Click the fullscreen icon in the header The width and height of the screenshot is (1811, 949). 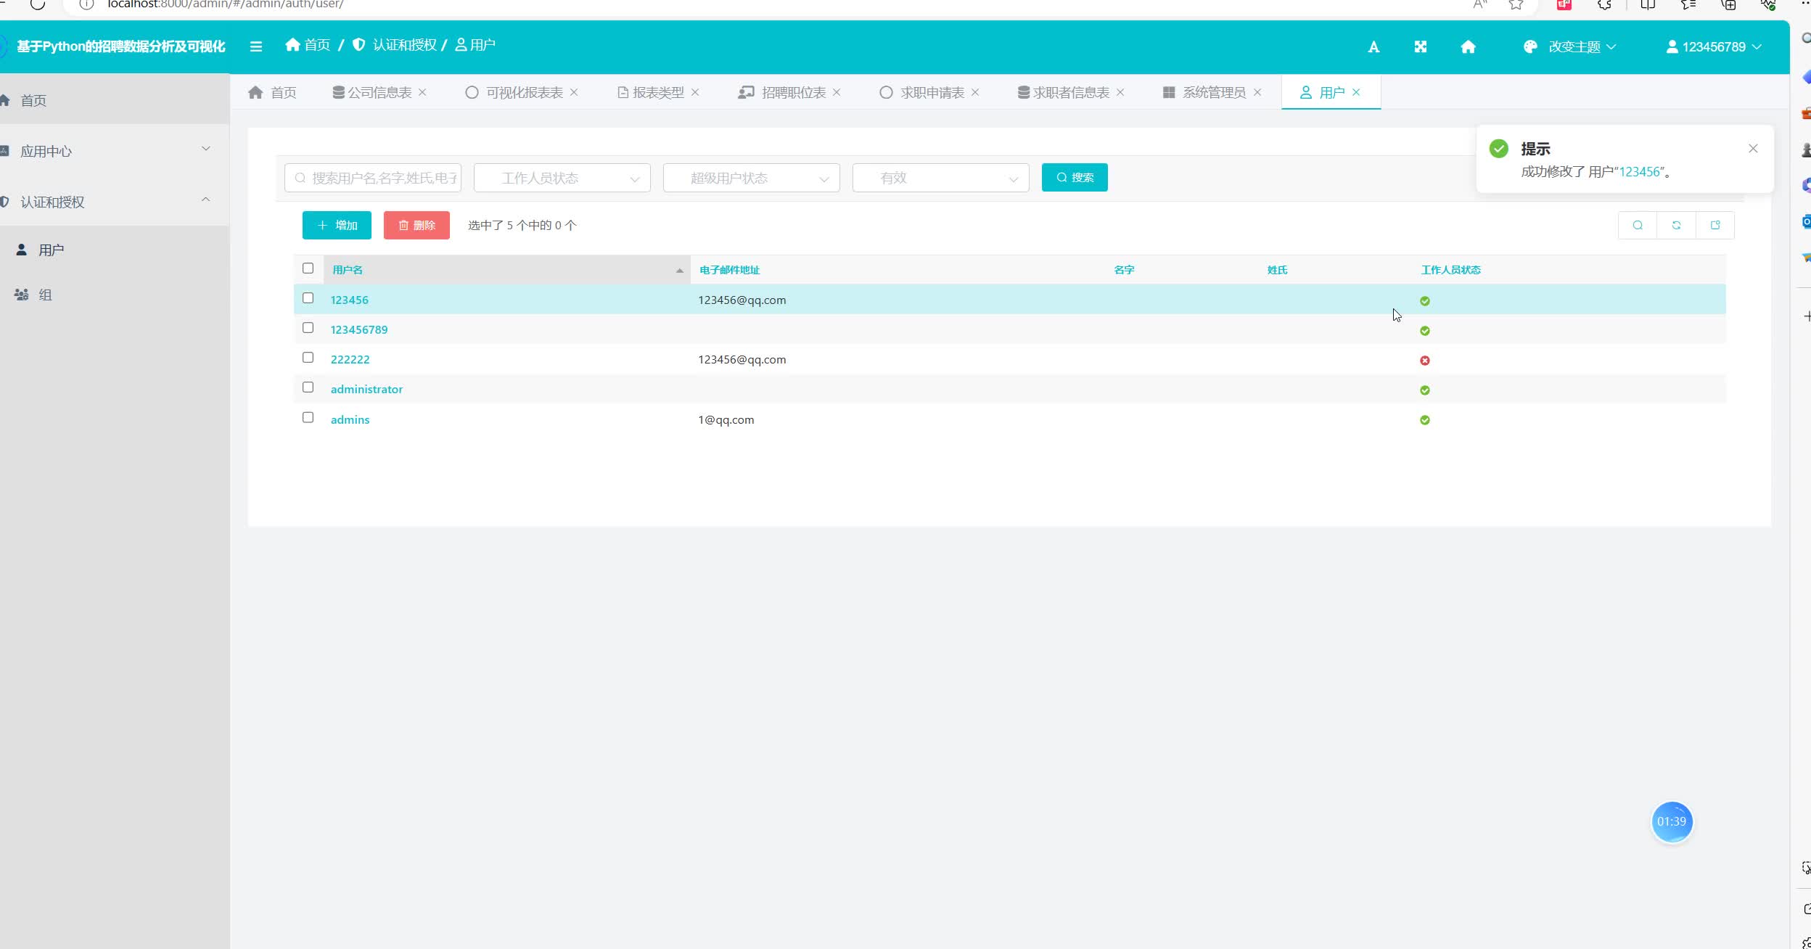[x=1421, y=47]
